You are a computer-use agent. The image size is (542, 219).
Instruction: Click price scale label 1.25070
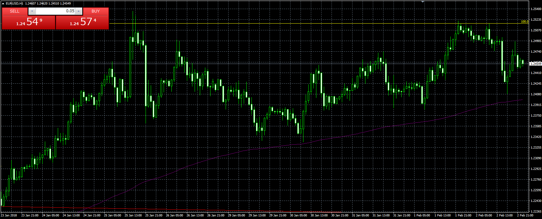[536, 30]
